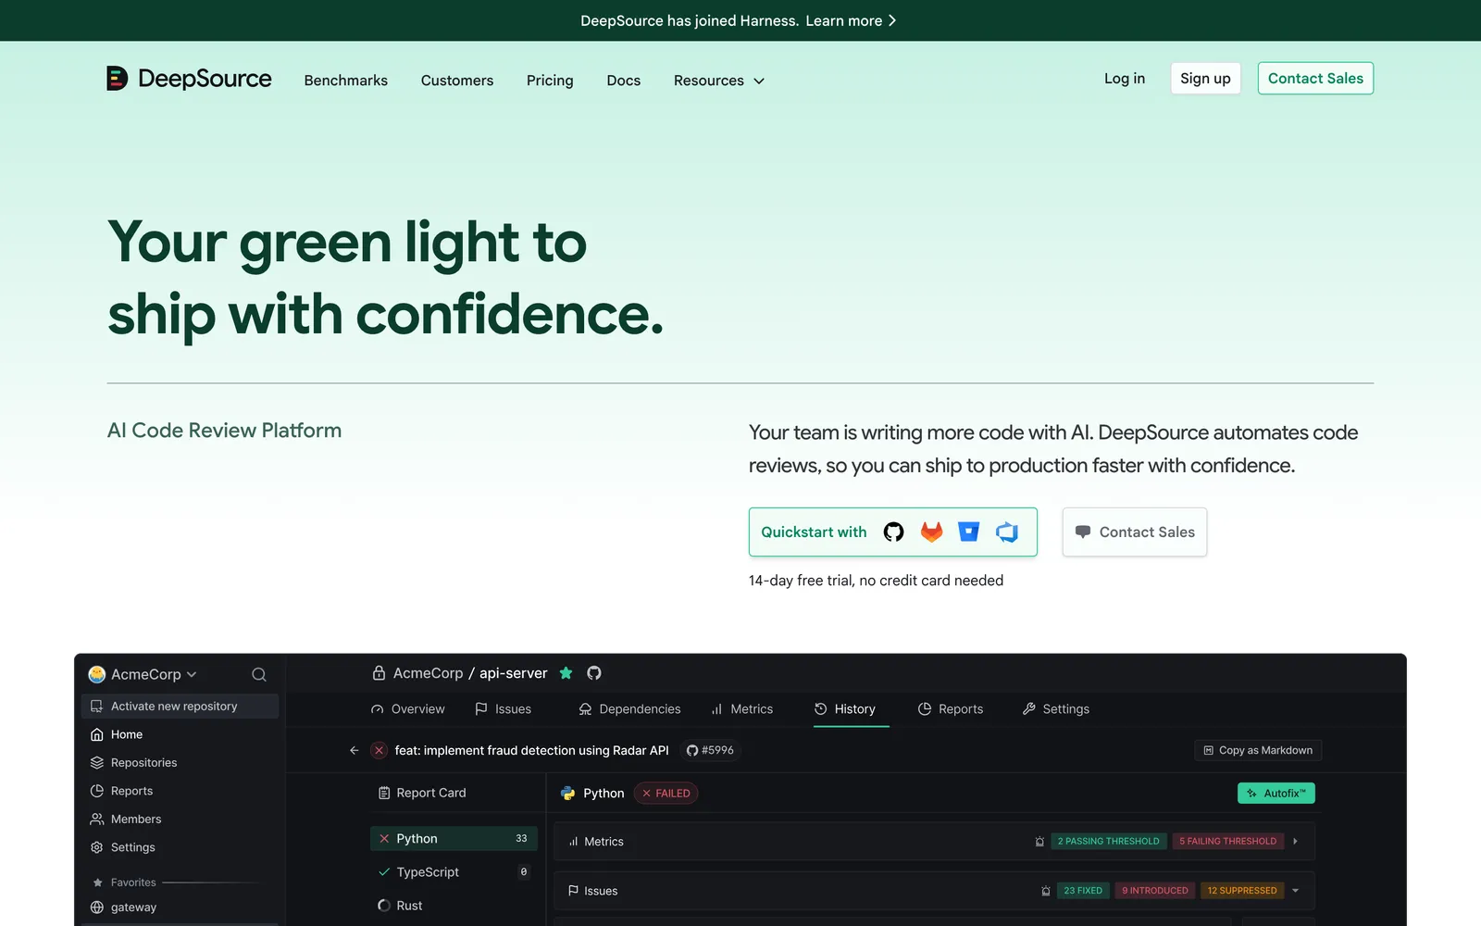Expand the AcmeCorp account switcher
The height and width of the screenshot is (926, 1481).
coord(143,674)
